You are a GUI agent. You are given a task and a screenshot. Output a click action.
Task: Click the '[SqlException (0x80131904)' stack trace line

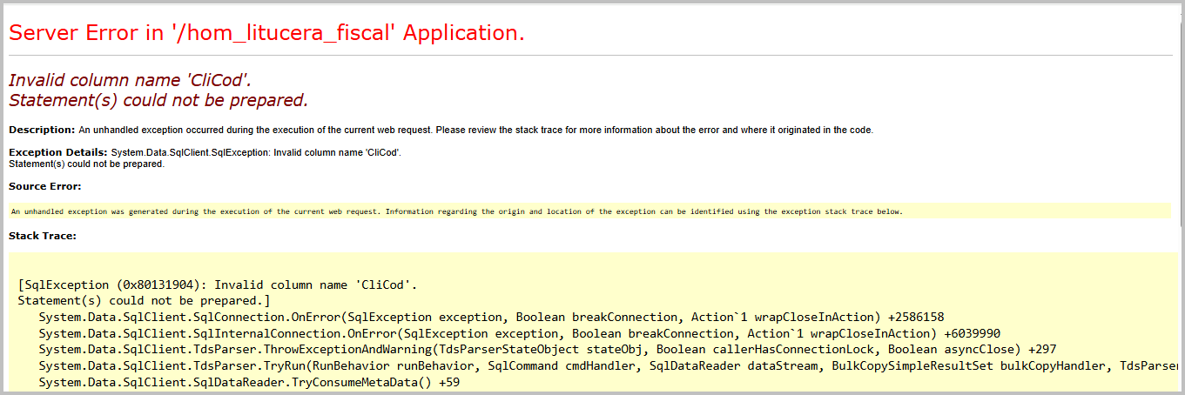(218, 285)
